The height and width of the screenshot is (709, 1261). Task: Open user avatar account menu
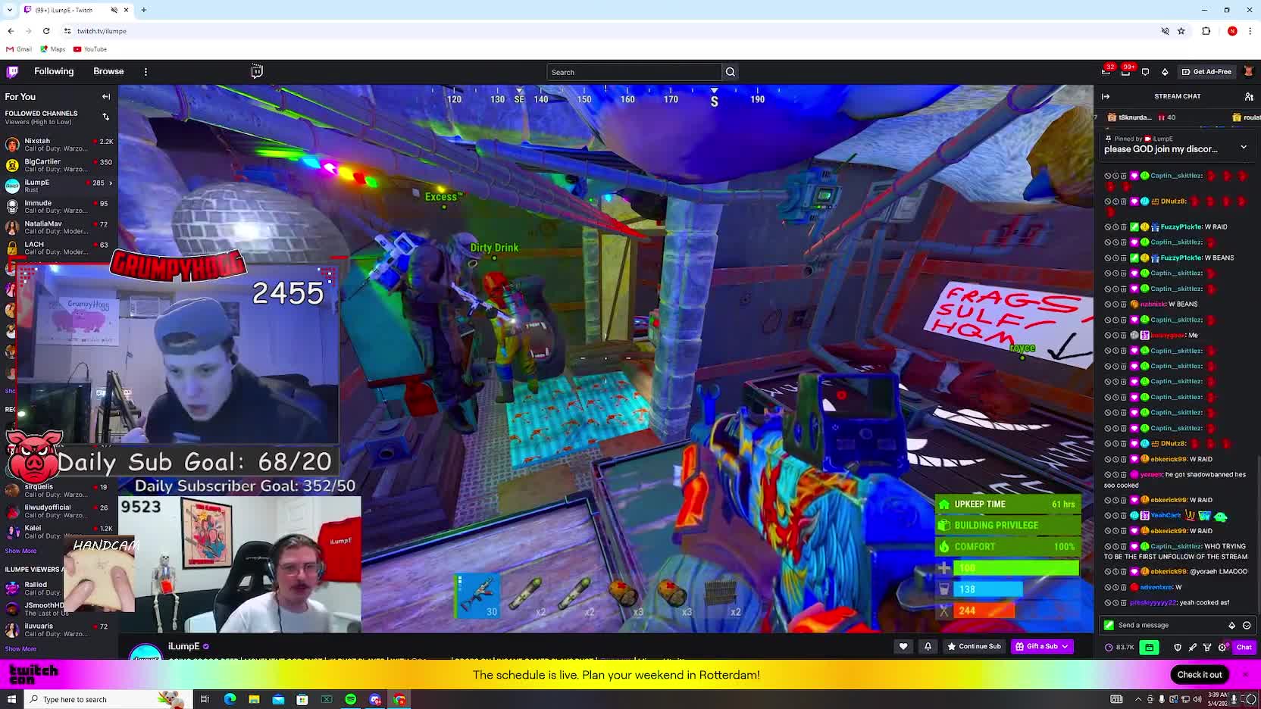(x=1248, y=72)
